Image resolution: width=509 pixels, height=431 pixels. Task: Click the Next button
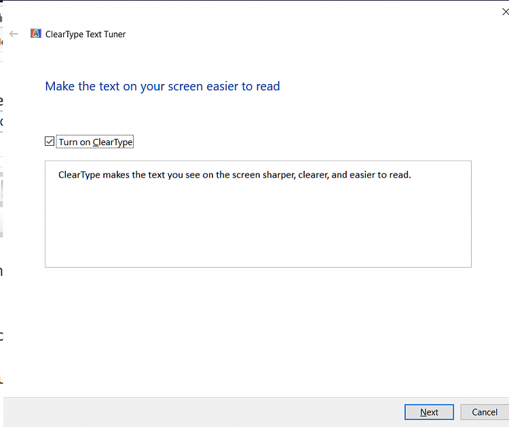coord(429,412)
